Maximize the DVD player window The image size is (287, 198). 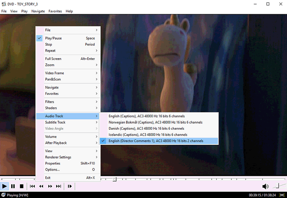pos(268,4)
